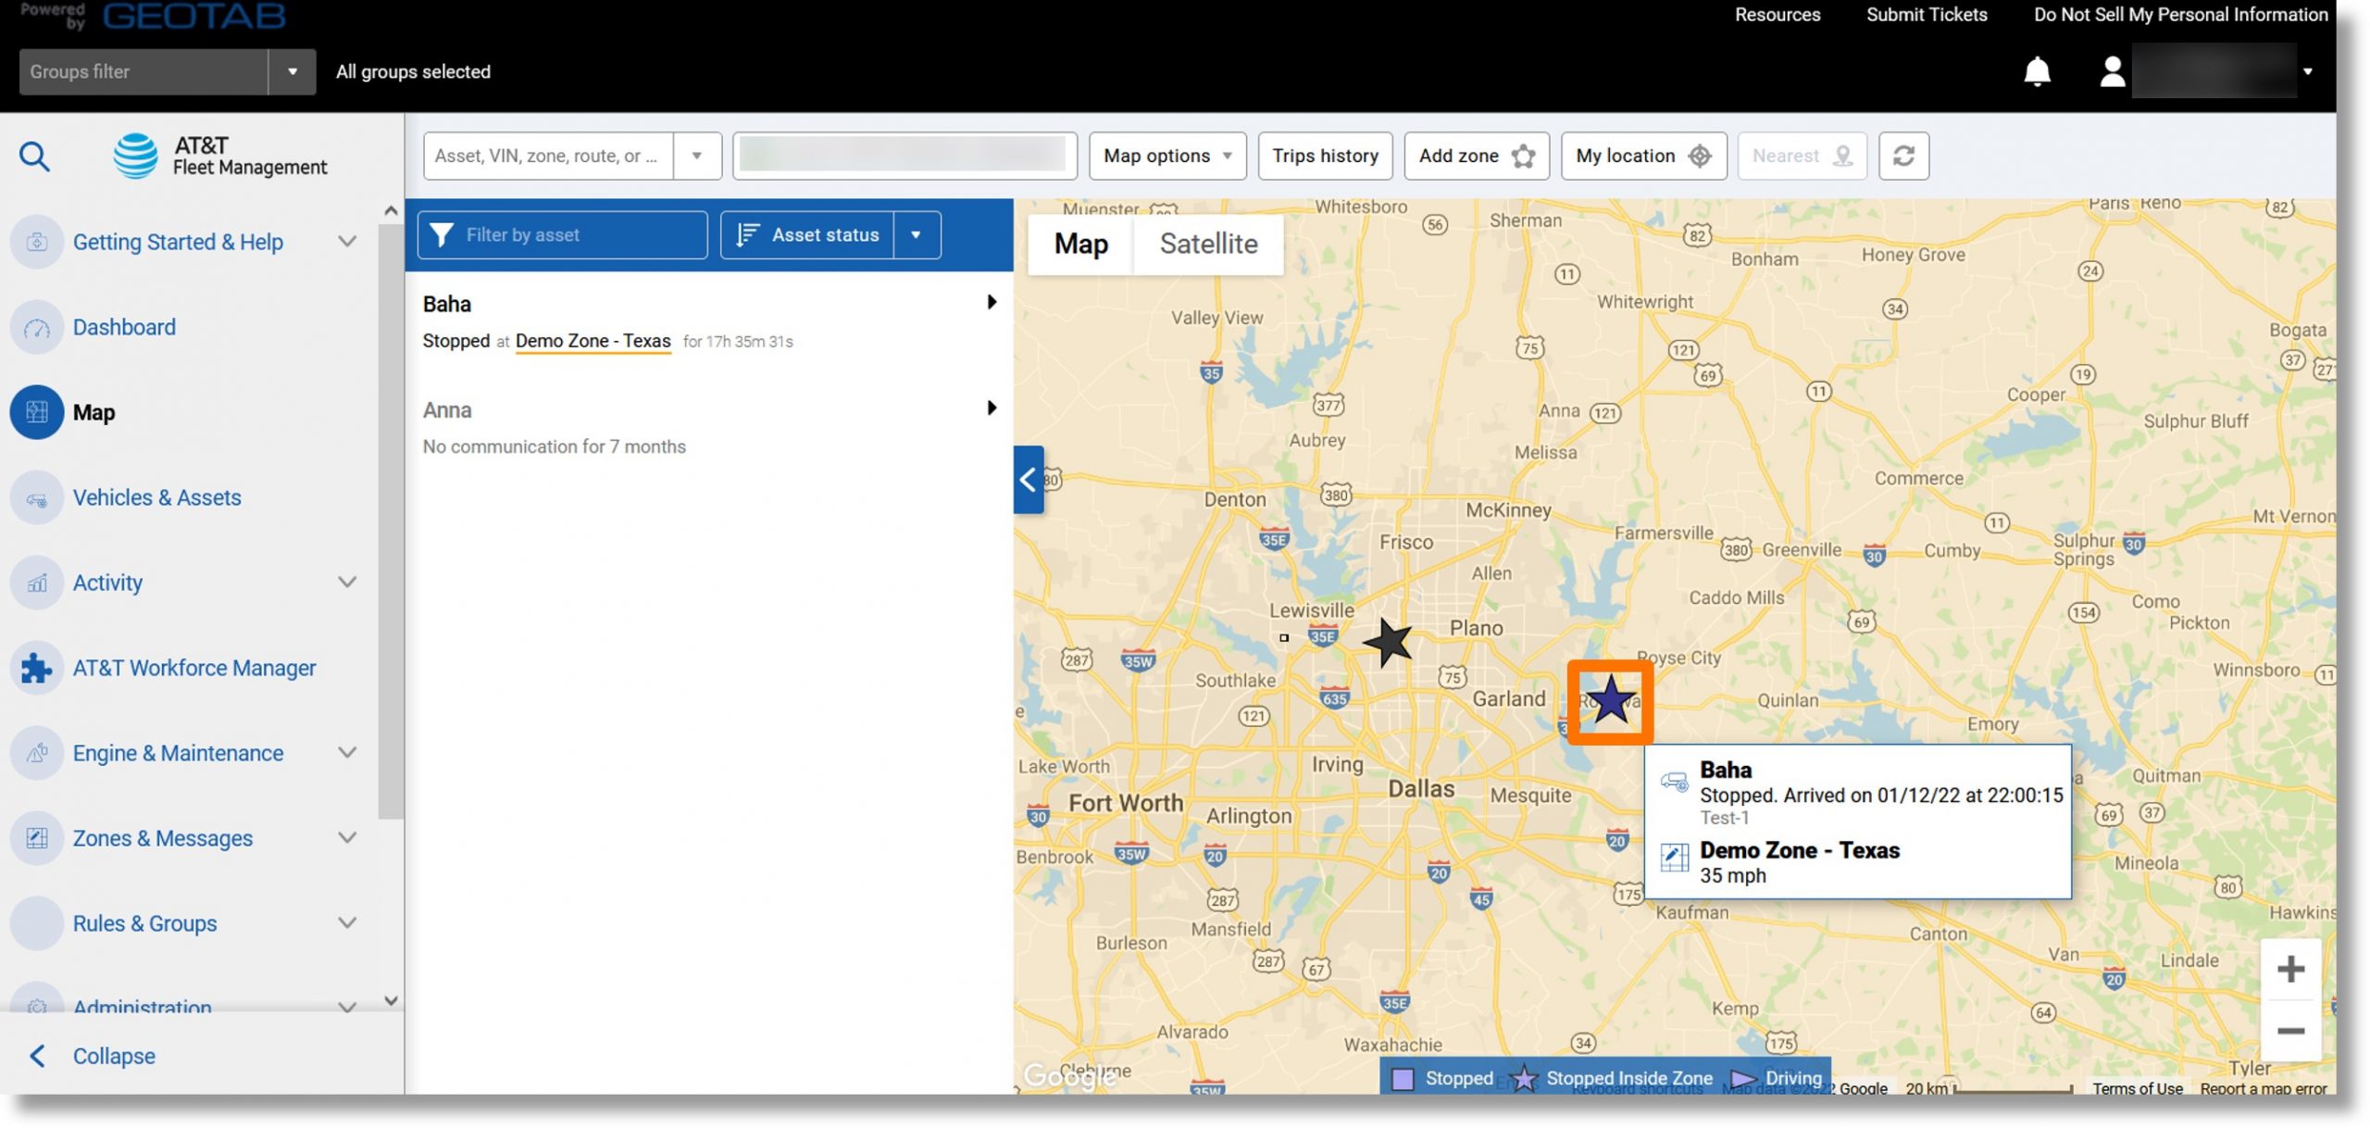Collapse the left navigation sidebar
Viewport: 2370px width, 1128px height.
click(x=113, y=1056)
